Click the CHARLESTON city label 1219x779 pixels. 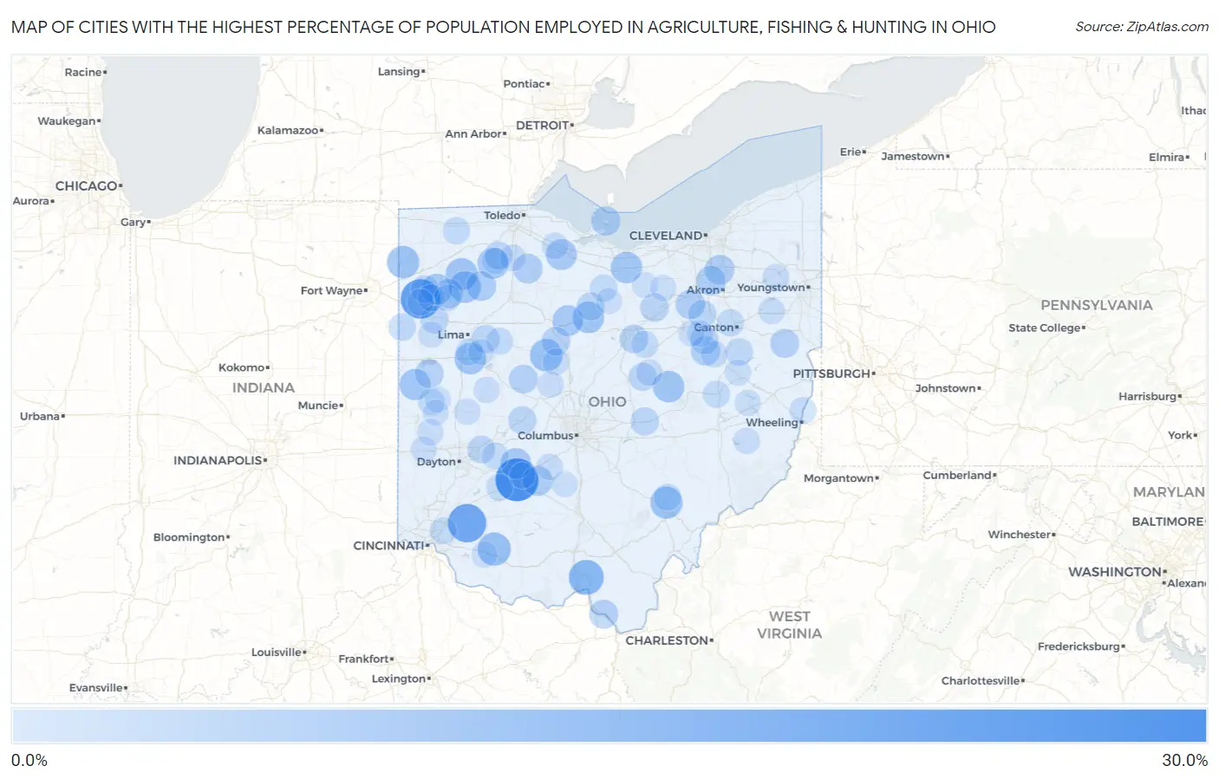(667, 640)
